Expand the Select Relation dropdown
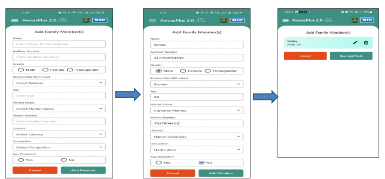The height and width of the screenshot is (179, 385). pyautogui.click(x=59, y=83)
